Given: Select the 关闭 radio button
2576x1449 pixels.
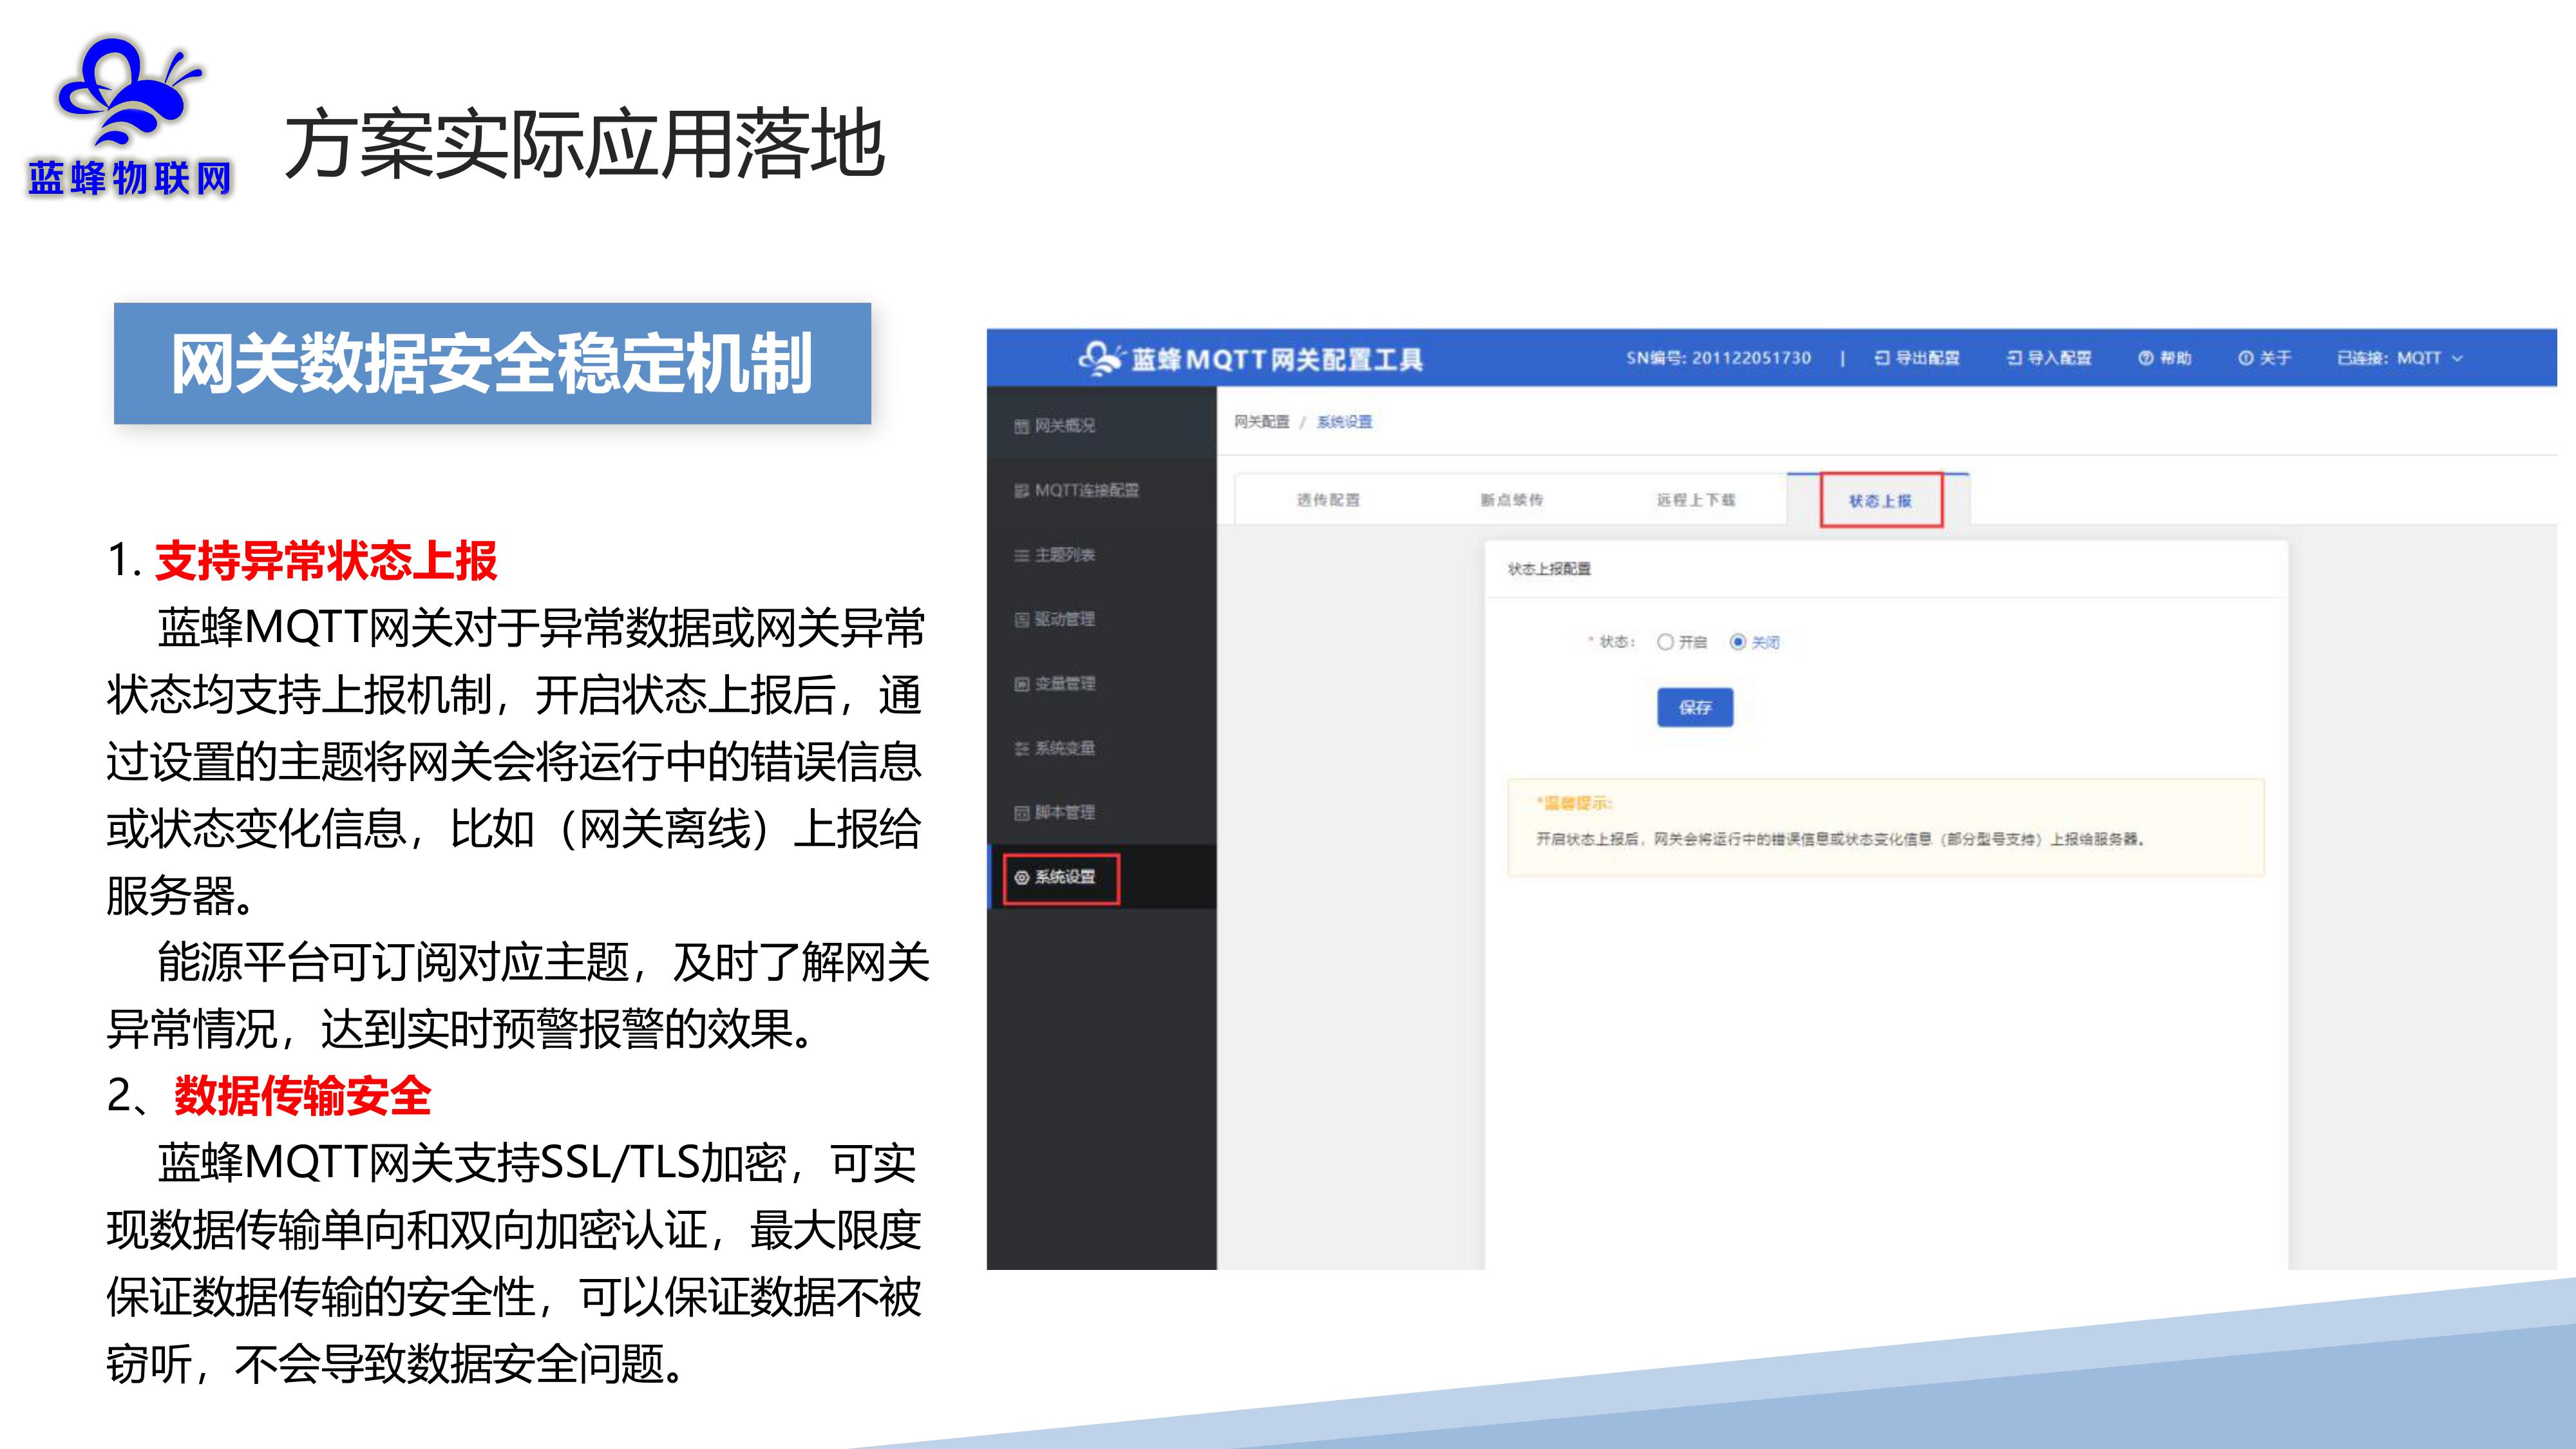Looking at the screenshot, I should pyautogui.click(x=1738, y=642).
